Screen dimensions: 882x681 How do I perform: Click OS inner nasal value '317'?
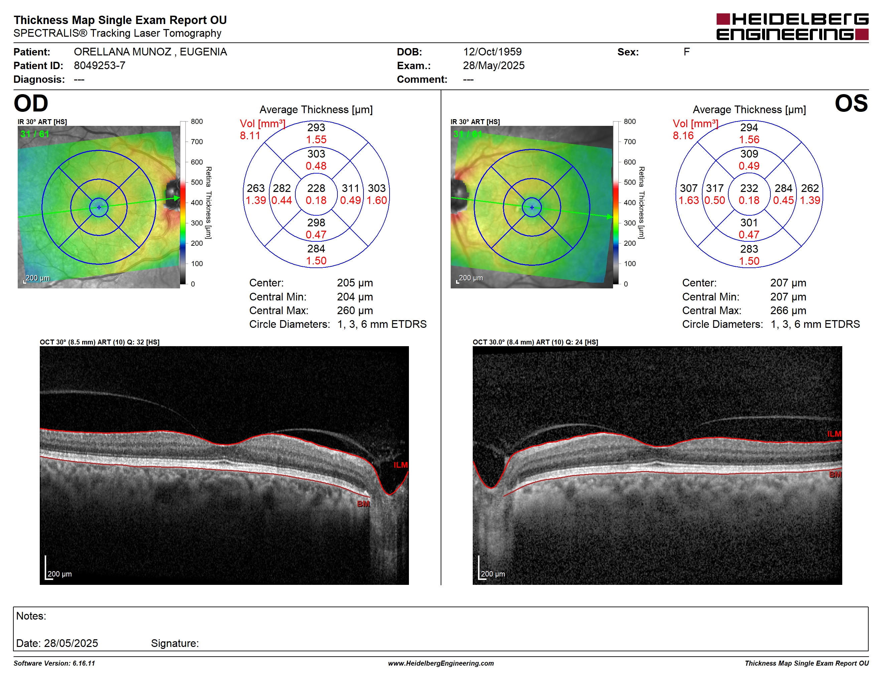click(x=714, y=188)
